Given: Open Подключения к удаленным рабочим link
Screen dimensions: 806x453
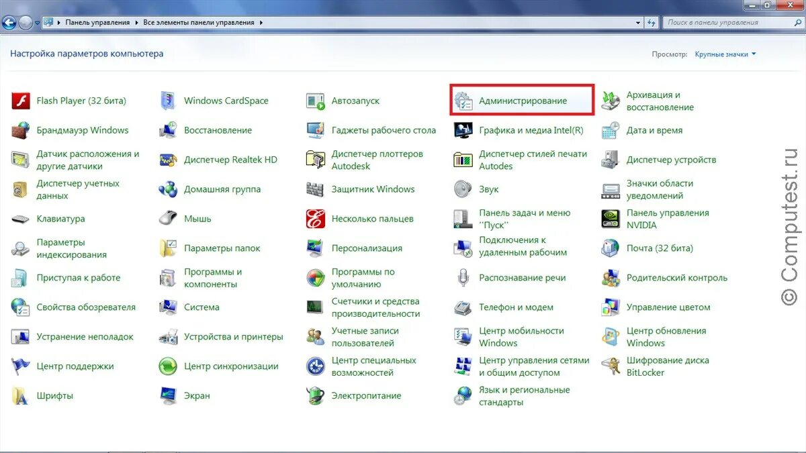Looking at the screenshot, I should pyautogui.click(x=523, y=246).
